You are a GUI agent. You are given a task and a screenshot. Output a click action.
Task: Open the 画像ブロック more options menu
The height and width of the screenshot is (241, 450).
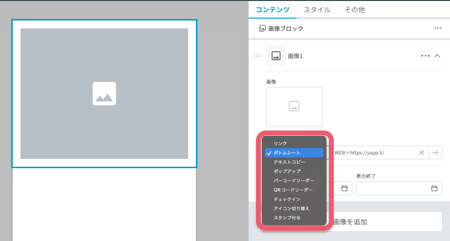[x=437, y=28]
